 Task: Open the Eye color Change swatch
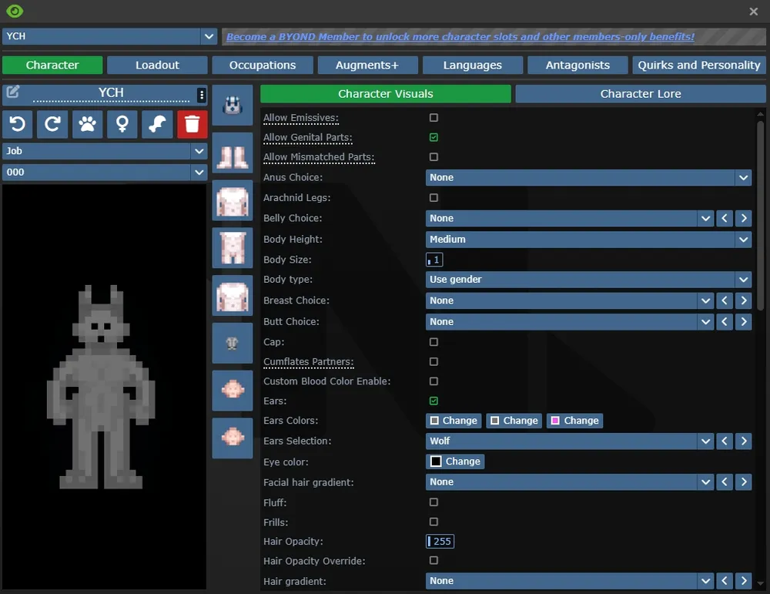pos(455,461)
